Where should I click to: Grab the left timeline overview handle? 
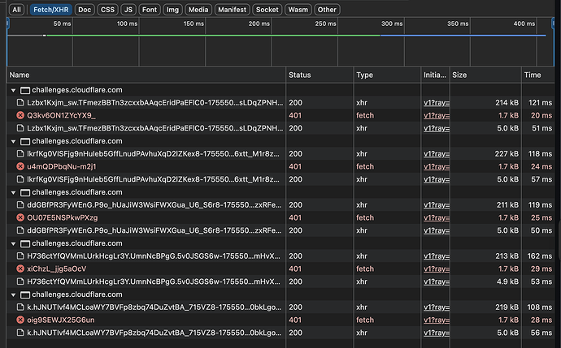(x=7, y=24)
